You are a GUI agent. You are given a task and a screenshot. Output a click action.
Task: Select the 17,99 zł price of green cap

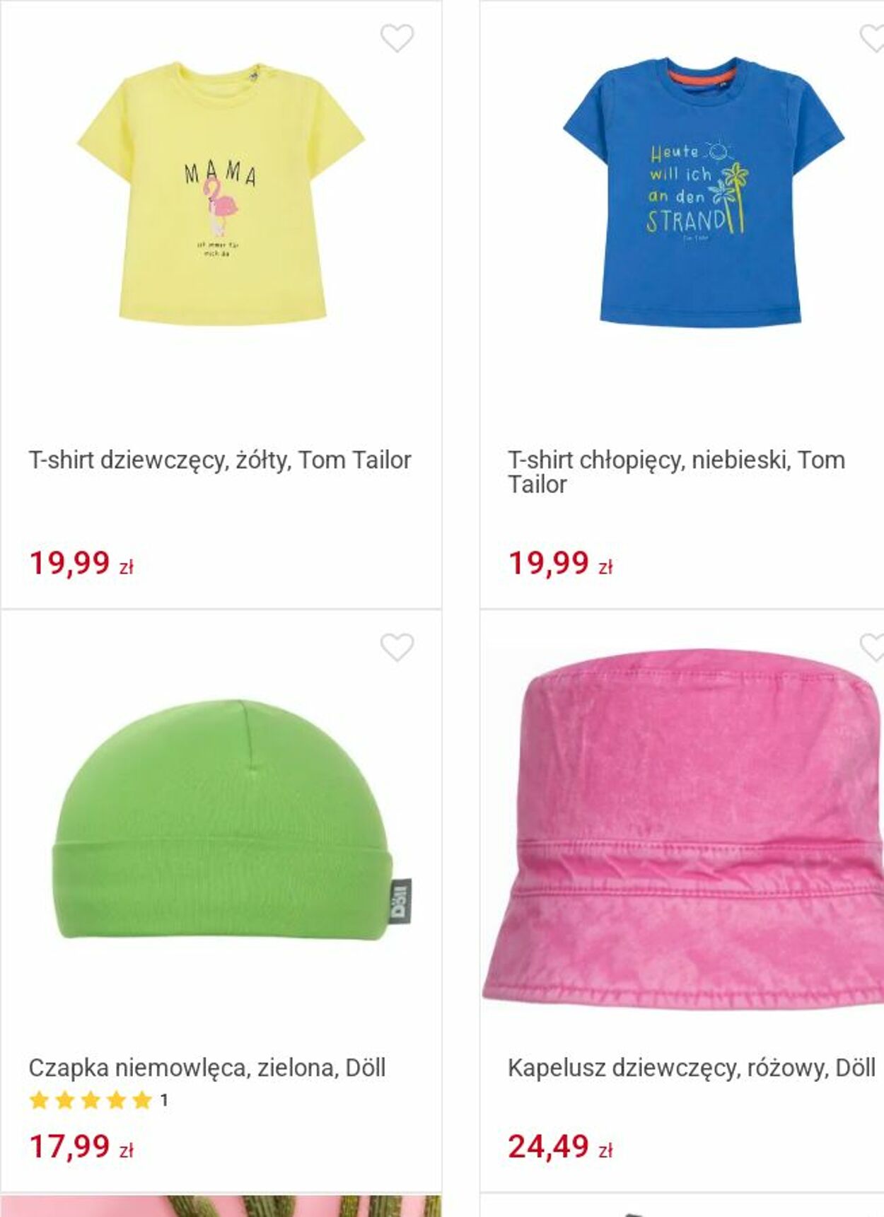click(81, 1146)
